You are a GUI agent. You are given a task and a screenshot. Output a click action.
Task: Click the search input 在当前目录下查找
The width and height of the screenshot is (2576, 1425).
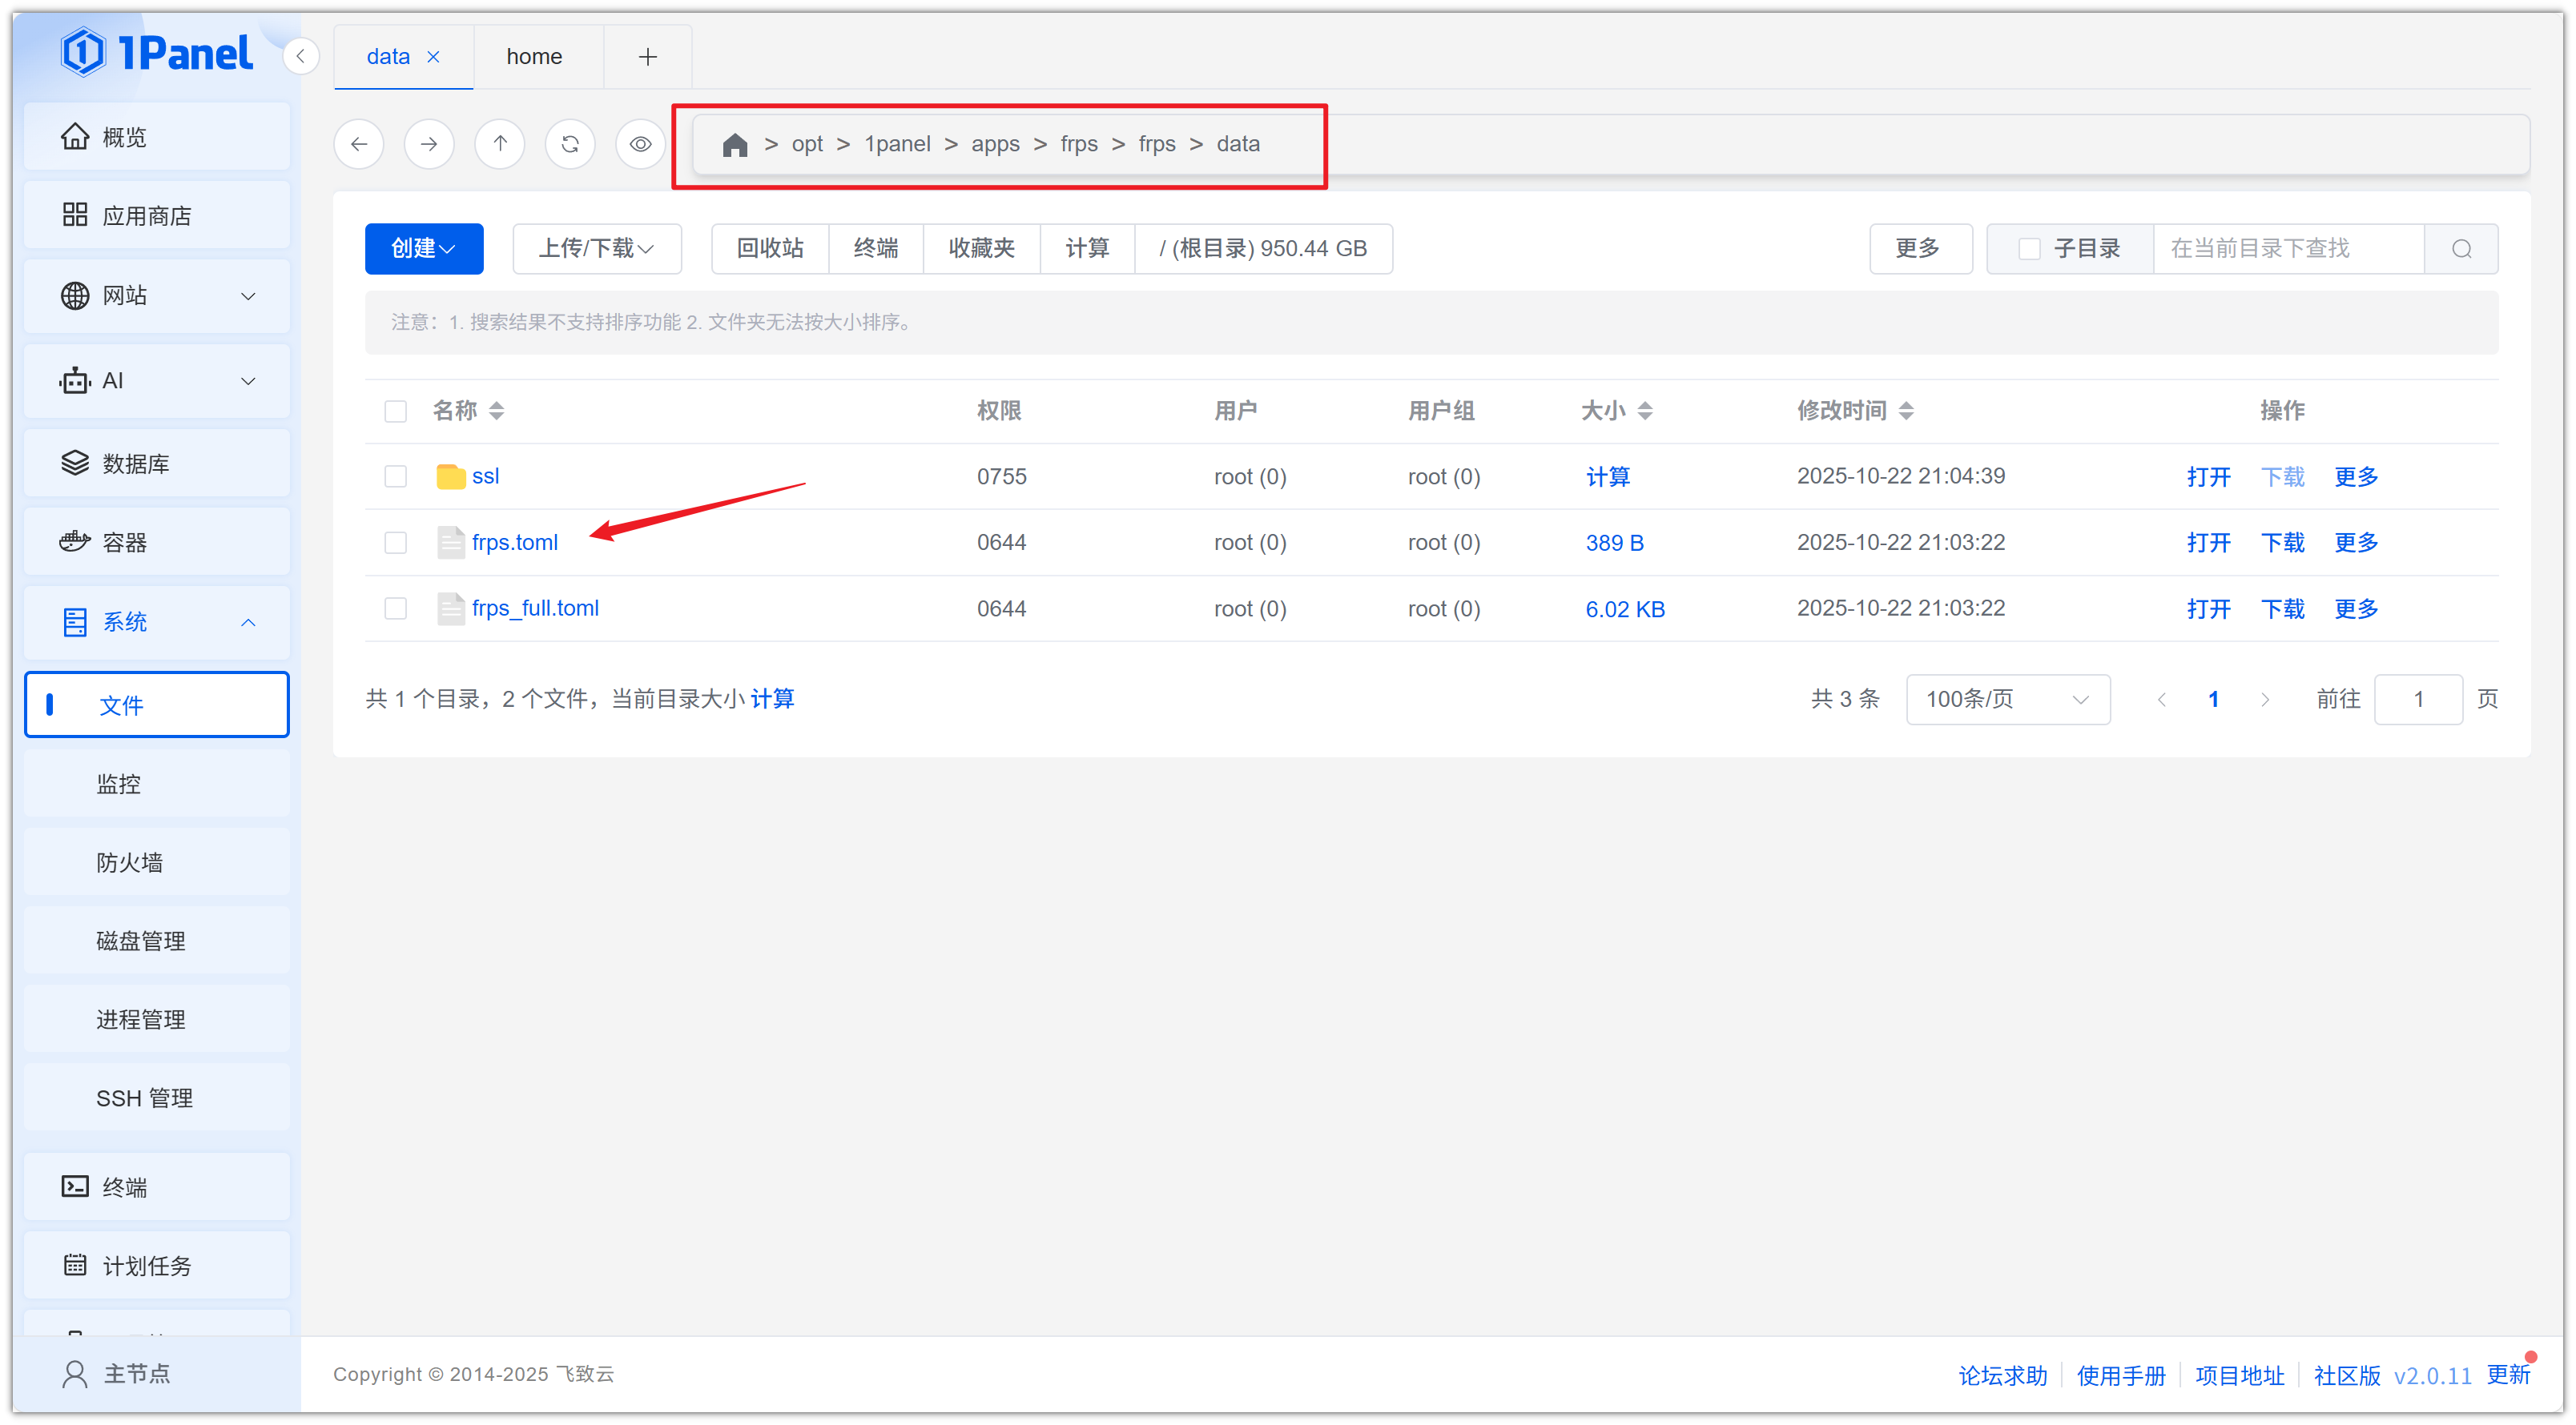click(2288, 249)
